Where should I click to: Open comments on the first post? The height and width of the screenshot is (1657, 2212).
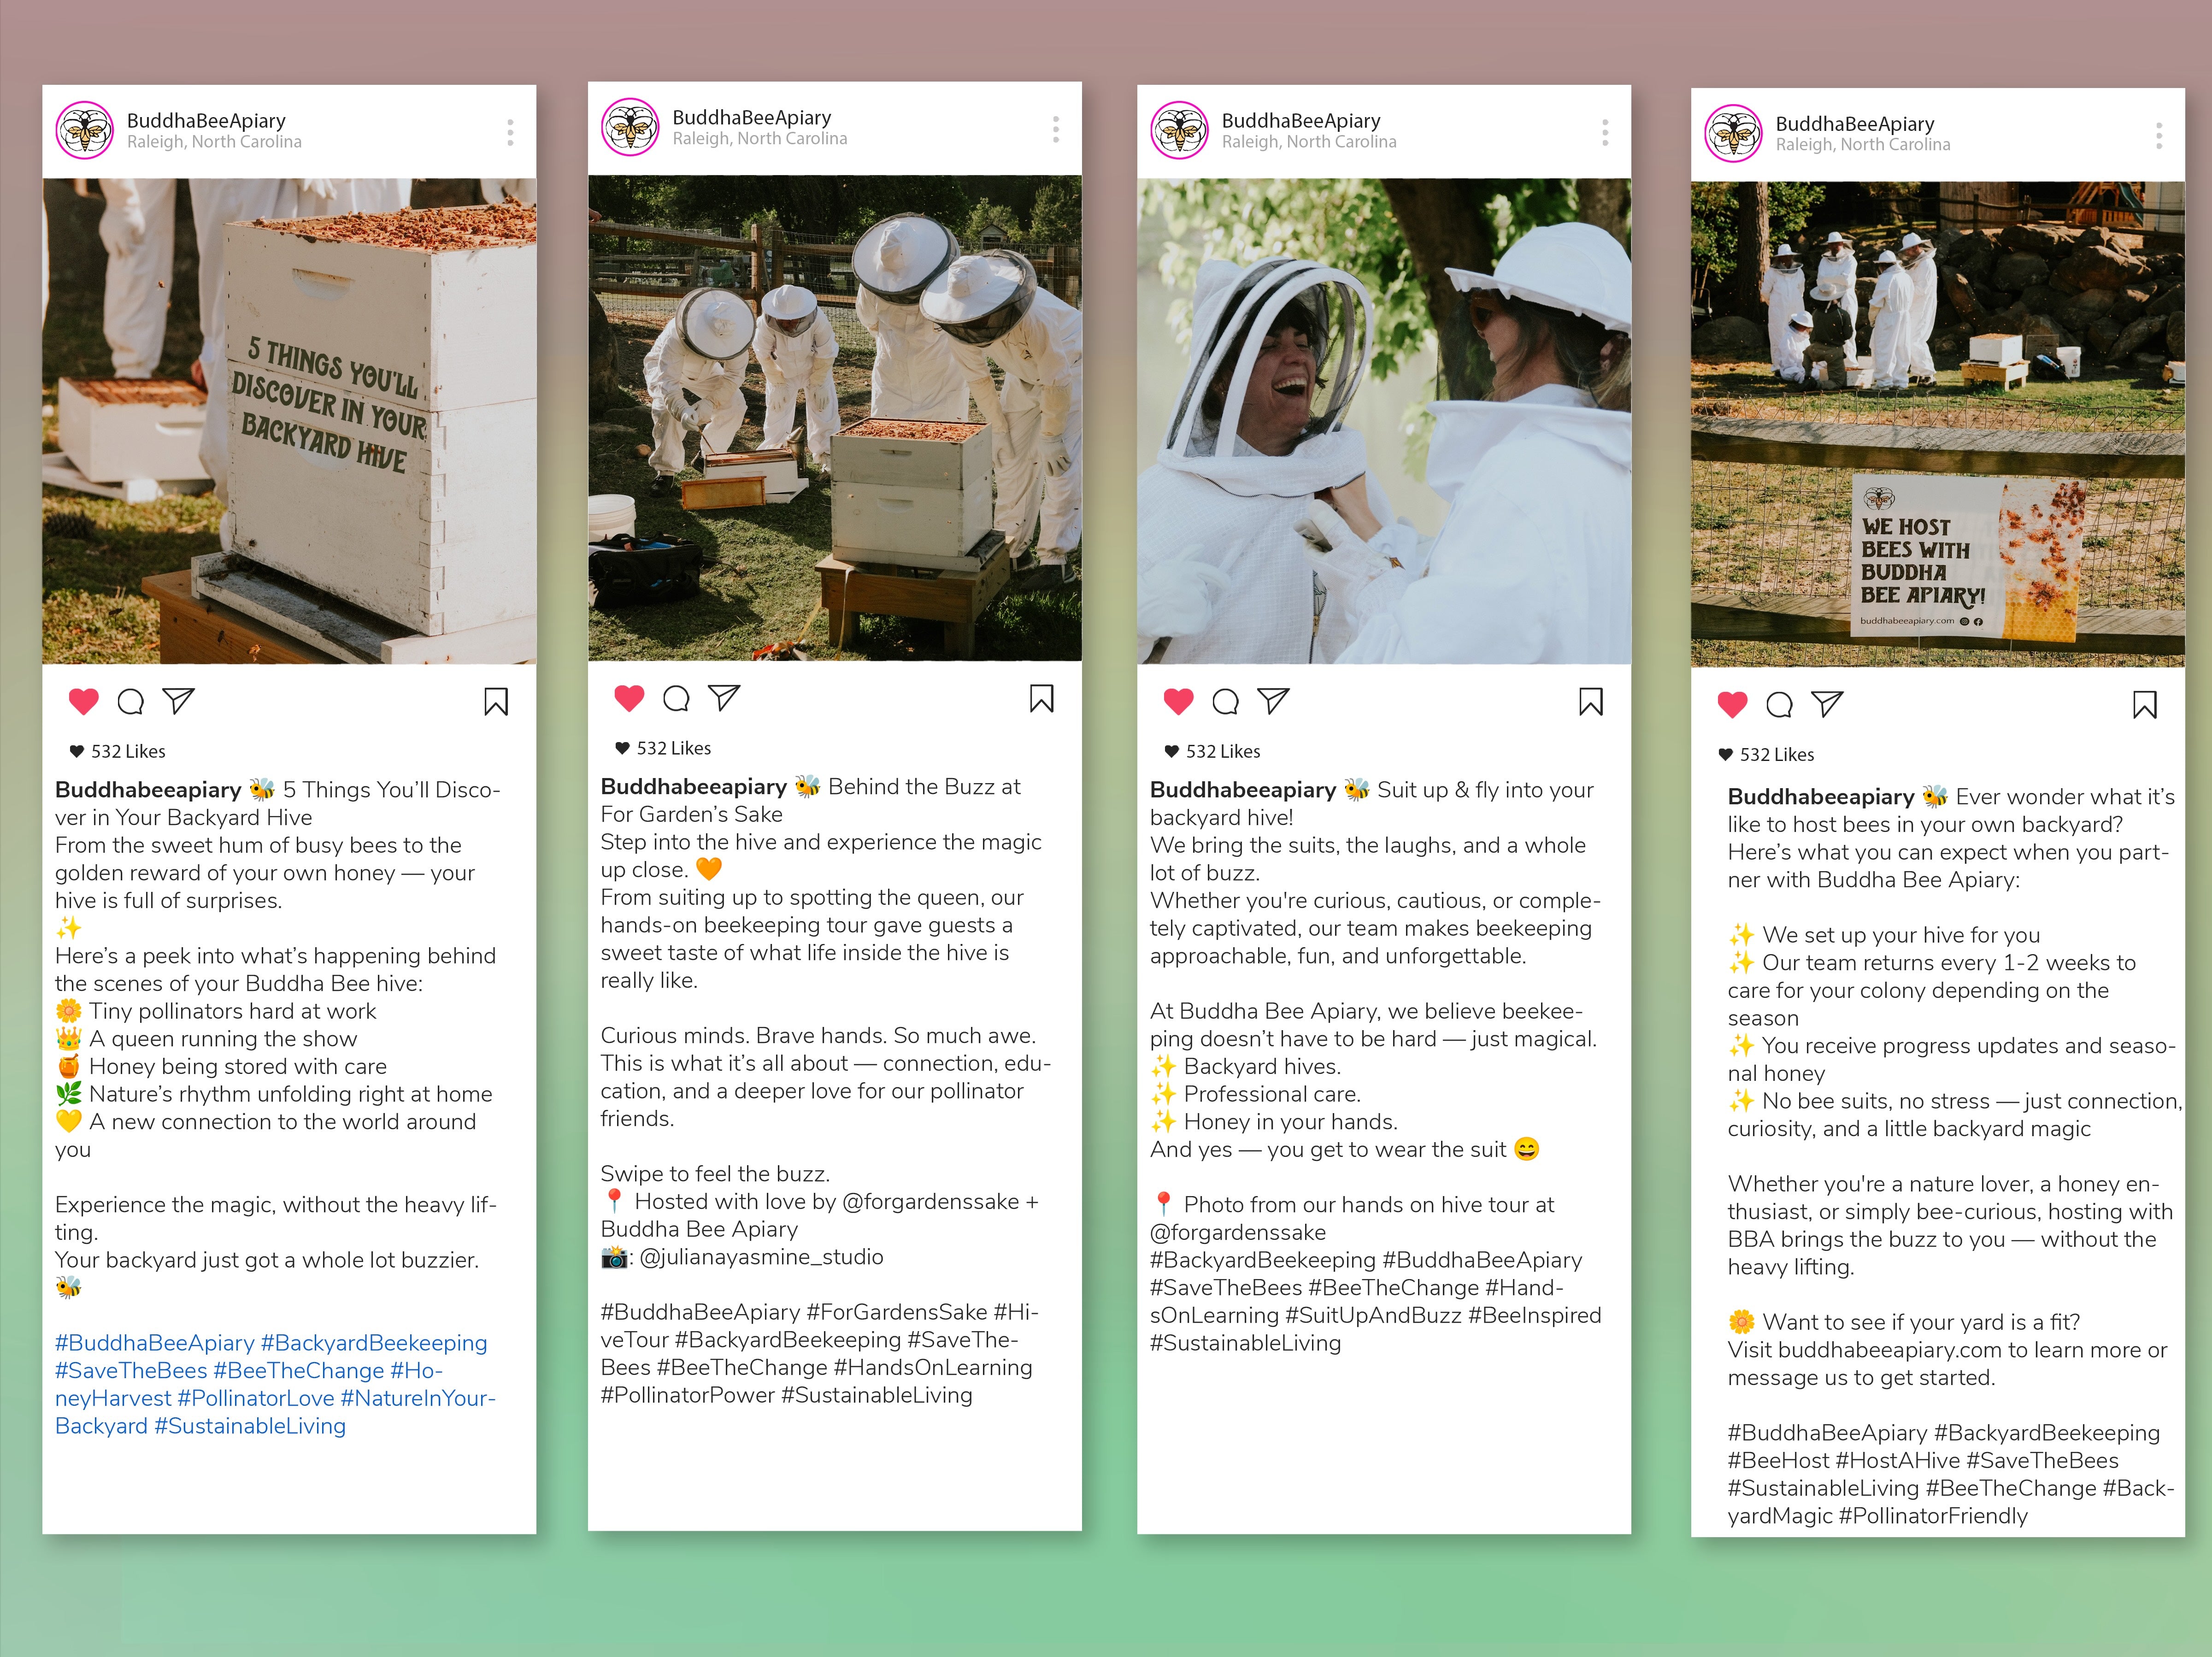pos(131,702)
